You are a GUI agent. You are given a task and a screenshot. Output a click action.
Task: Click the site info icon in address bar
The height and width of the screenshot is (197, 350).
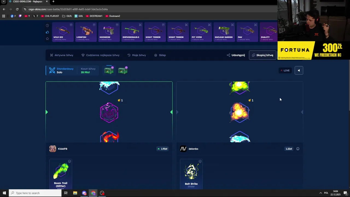[x=25, y=9]
